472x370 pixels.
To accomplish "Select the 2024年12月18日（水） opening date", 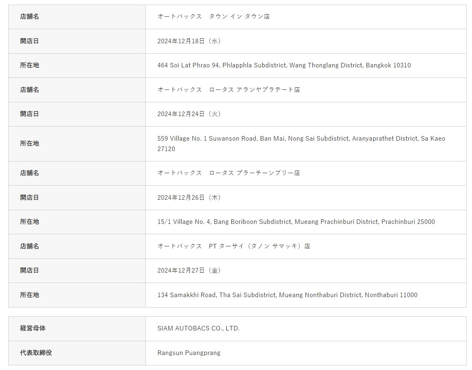I will click(x=189, y=41).
